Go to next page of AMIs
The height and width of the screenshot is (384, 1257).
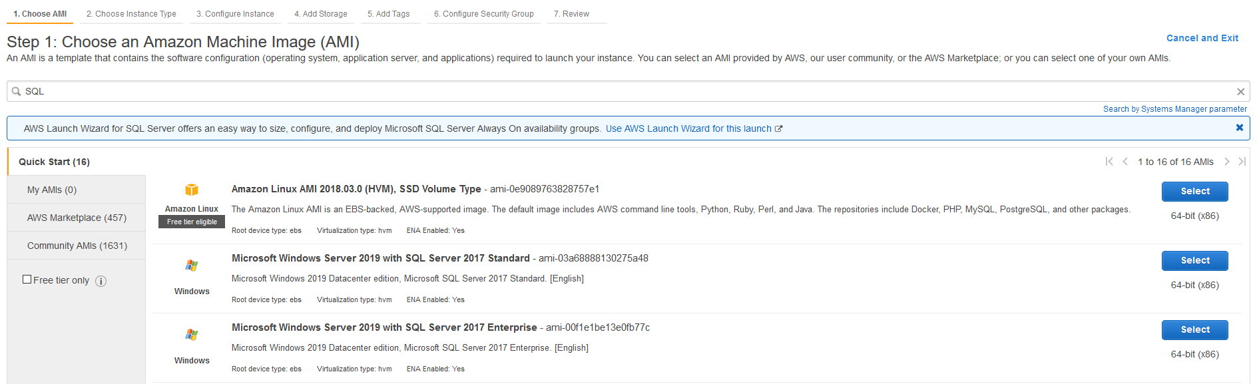tap(1226, 162)
